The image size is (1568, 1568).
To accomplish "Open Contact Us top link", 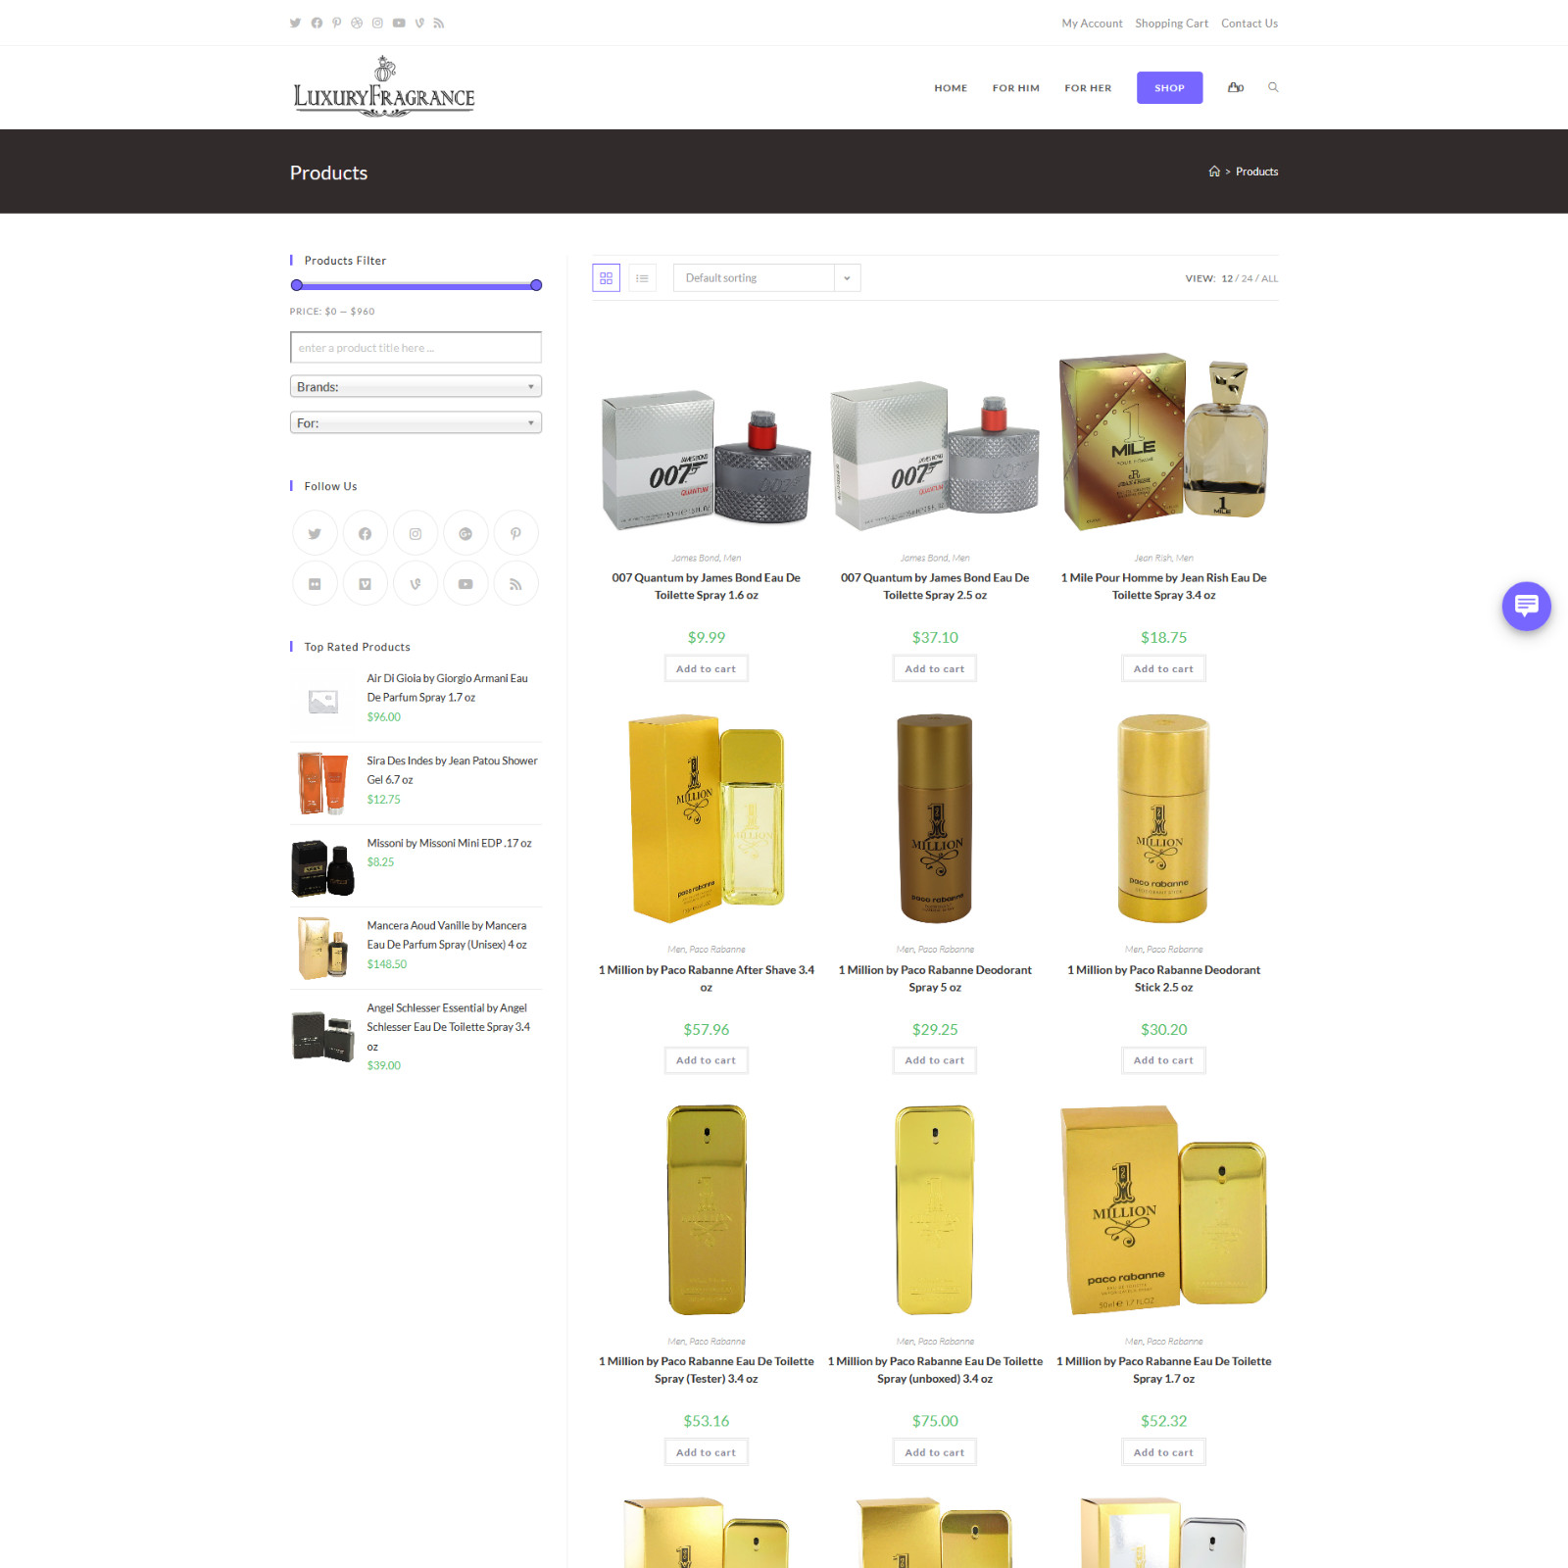I will pyautogui.click(x=1249, y=24).
